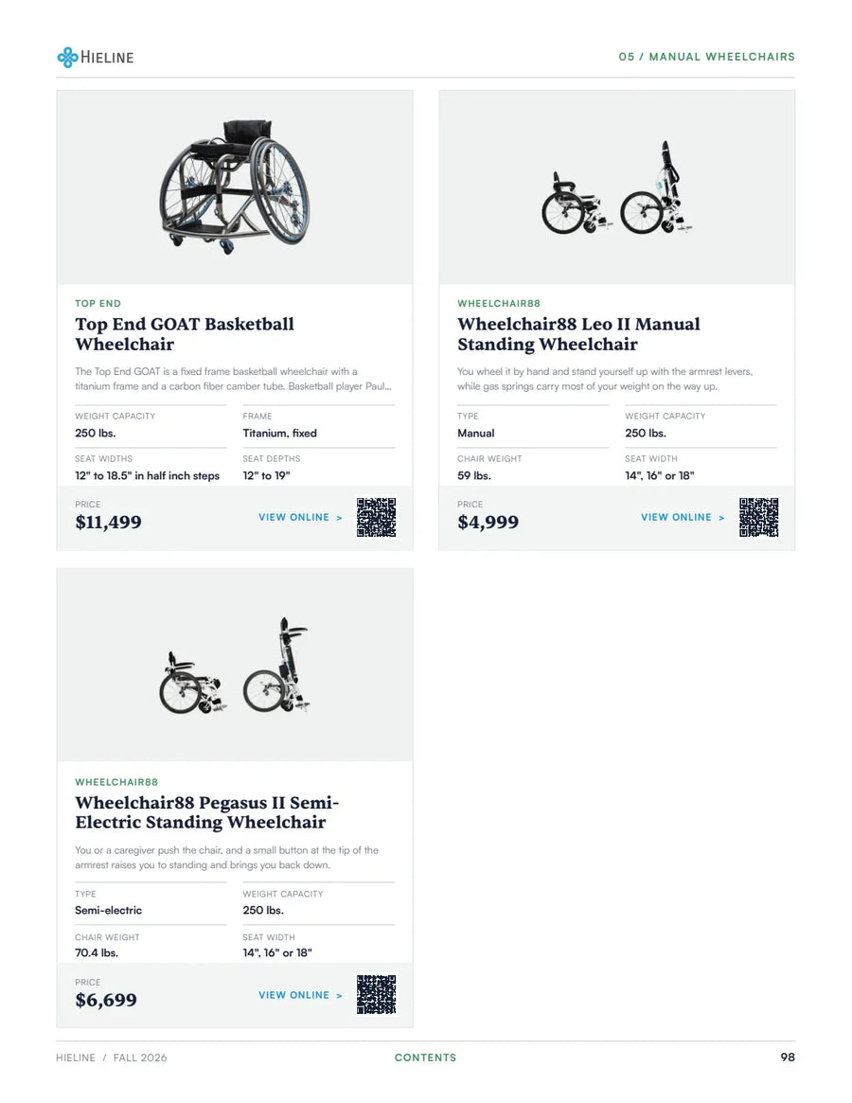Click the Top End GOAT basketball wheelchair image
This screenshot has width=852, height=1103.
click(234, 186)
